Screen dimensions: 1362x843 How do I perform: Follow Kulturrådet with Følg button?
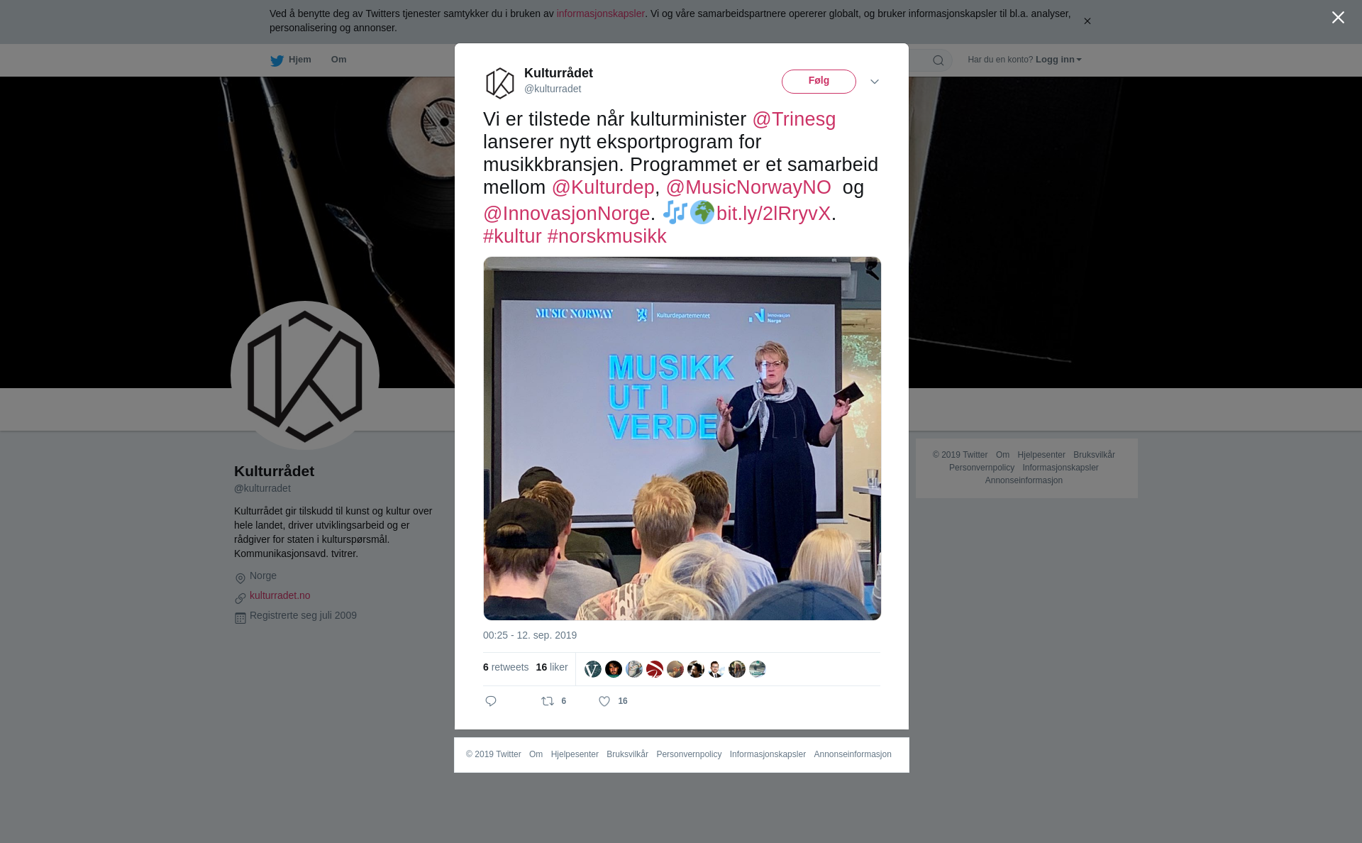click(819, 82)
